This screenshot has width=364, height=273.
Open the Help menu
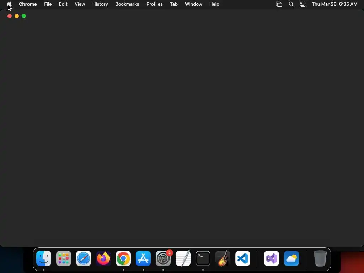coord(214,4)
